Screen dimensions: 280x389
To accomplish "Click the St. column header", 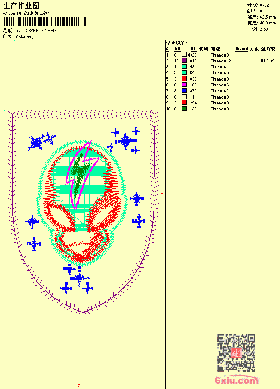I will coord(194,49).
